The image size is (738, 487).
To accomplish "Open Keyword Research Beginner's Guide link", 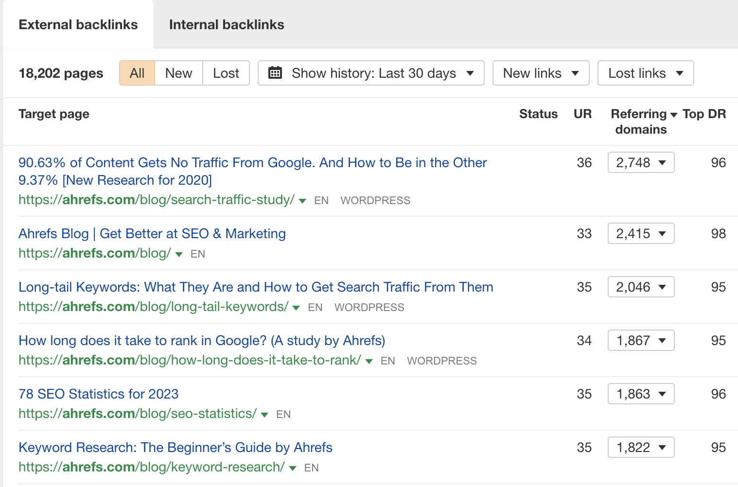I will [x=176, y=448].
